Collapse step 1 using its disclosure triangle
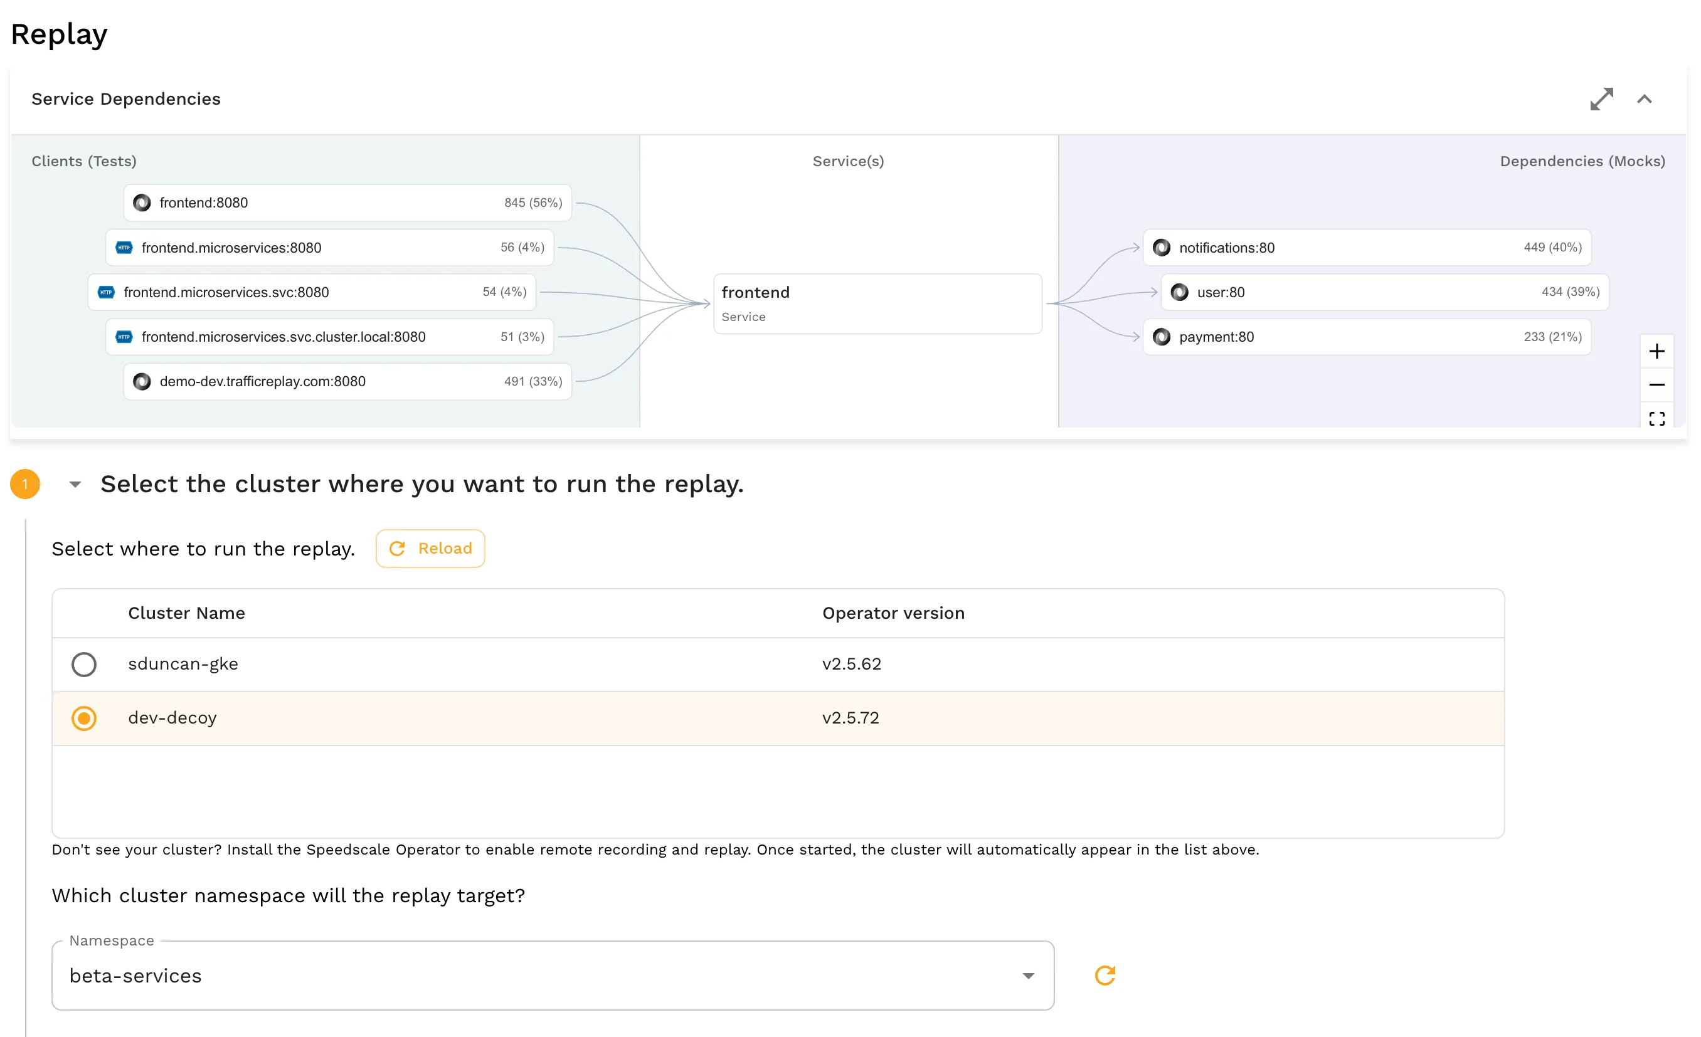 pos(74,483)
